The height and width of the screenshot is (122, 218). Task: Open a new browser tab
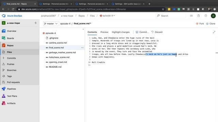click(x=149, y=4)
